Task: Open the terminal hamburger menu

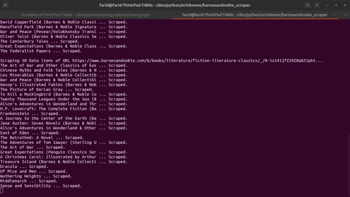Action: (x=317, y=5)
